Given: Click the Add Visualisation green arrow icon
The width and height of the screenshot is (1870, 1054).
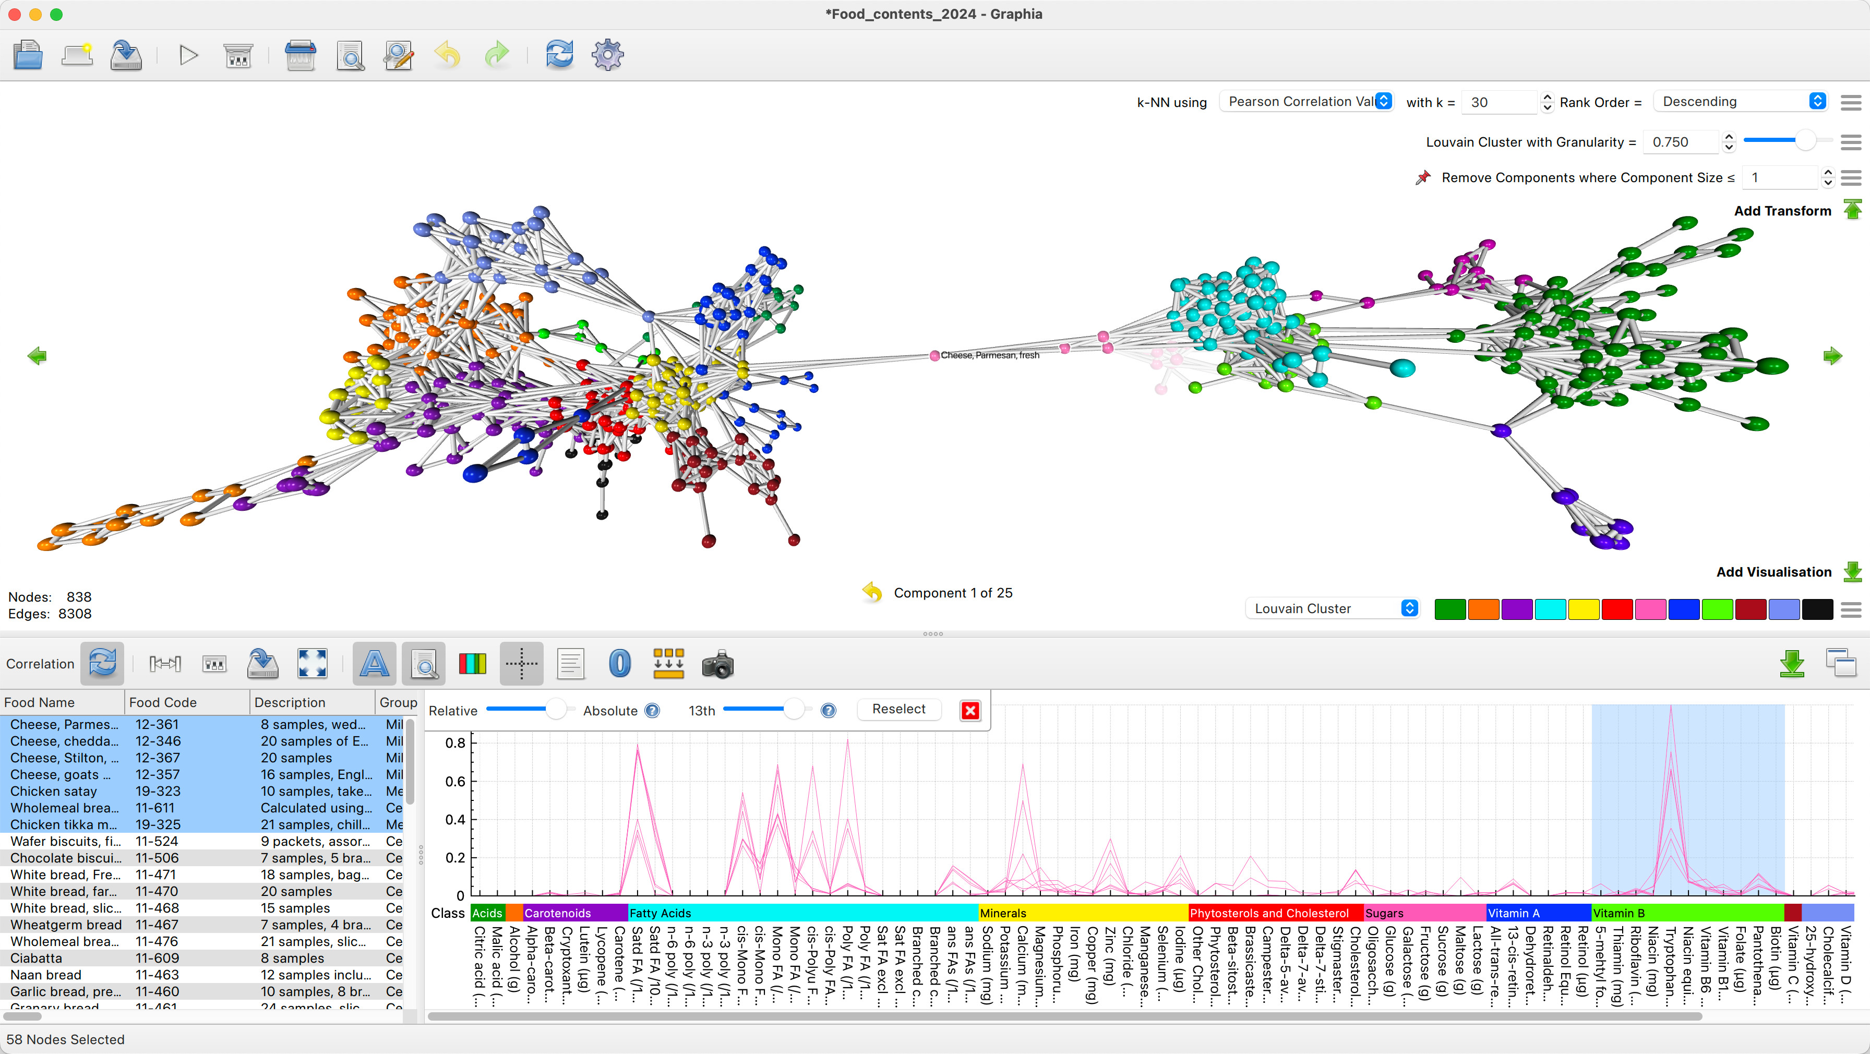Looking at the screenshot, I should coord(1853,572).
